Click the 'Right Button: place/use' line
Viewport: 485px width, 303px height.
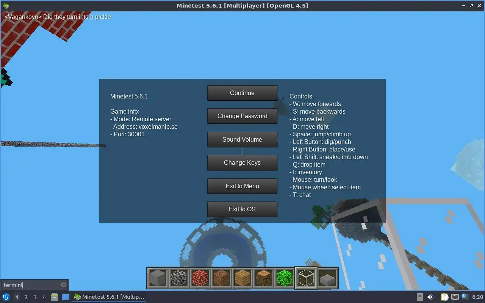coord(322,149)
